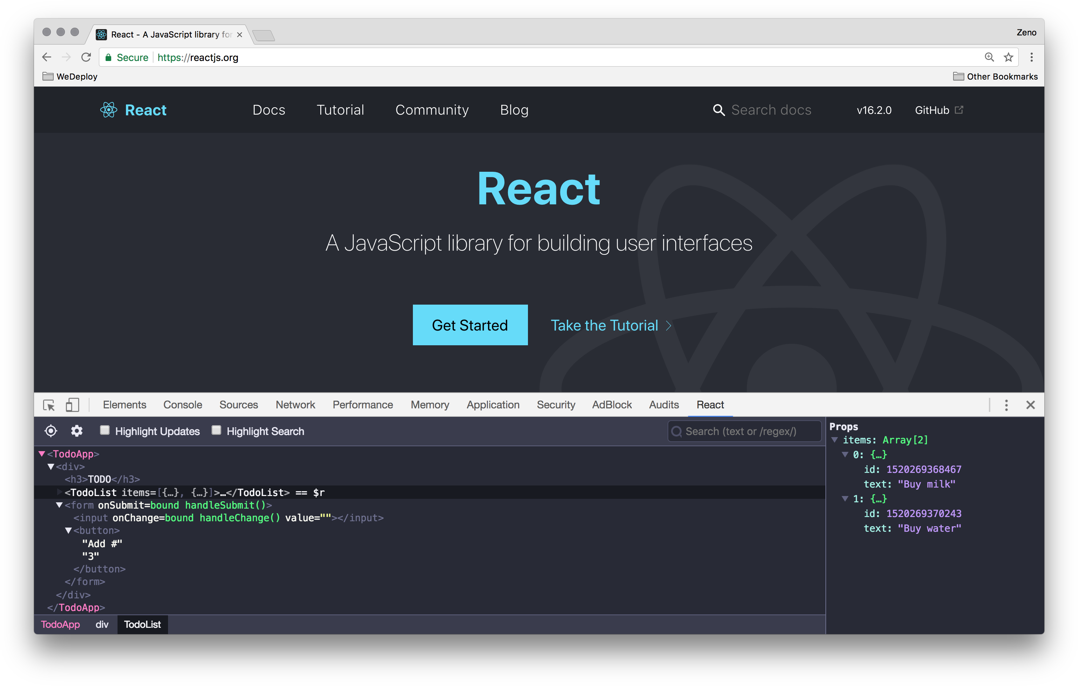Click the Get Started button
This screenshot has height=686, width=1078.
click(470, 325)
